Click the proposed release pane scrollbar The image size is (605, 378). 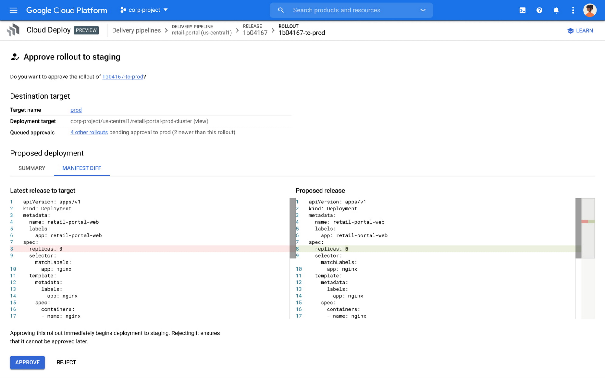click(x=578, y=228)
